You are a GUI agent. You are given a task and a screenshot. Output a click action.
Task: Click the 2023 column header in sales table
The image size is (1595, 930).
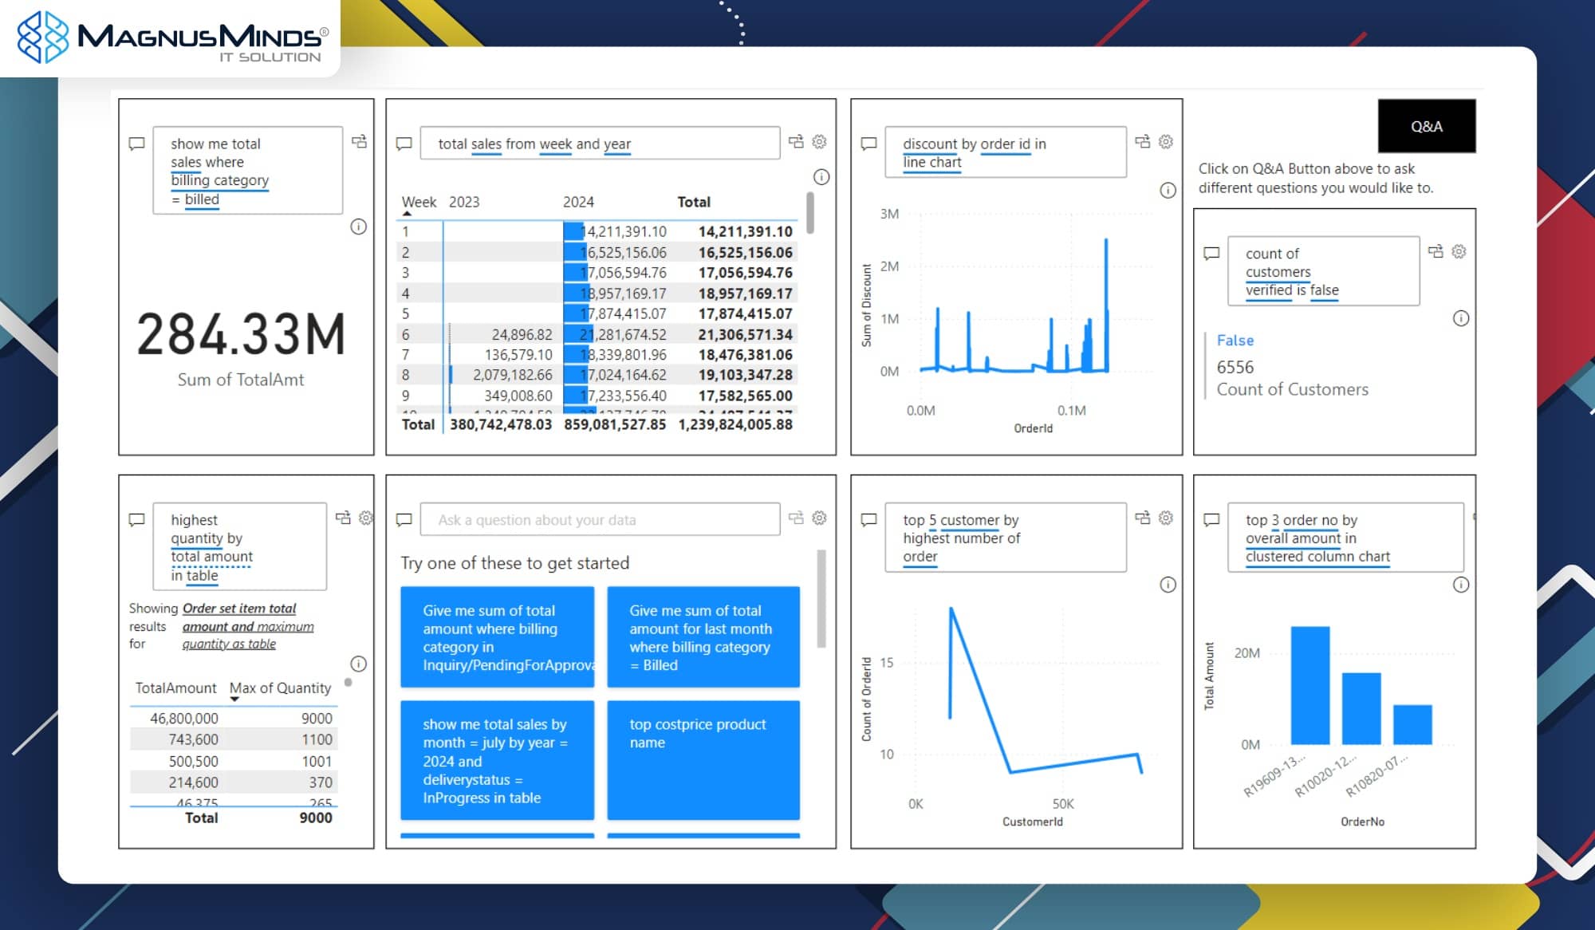point(464,202)
